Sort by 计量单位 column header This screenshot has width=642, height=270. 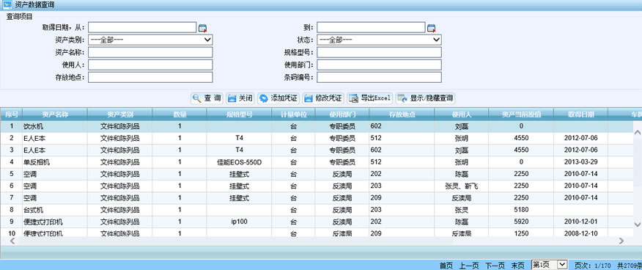tap(294, 114)
